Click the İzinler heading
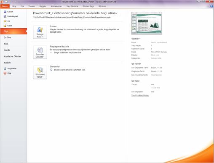214x163 pixels. click(x=53, y=26)
